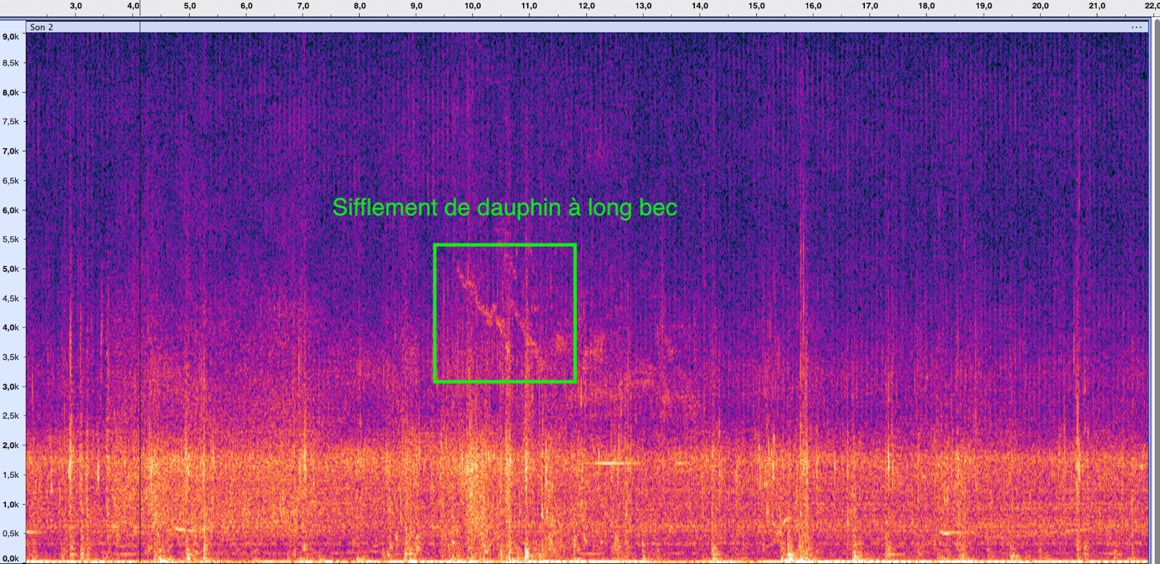The width and height of the screenshot is (1160, 564).
Task: Open the clip options three-dots menu
Action: [1136, 27]
